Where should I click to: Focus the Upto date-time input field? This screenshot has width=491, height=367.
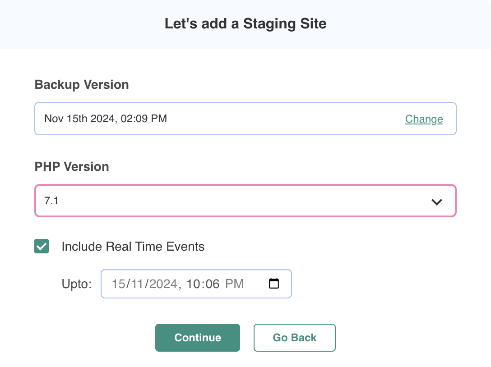pos(196,284)
